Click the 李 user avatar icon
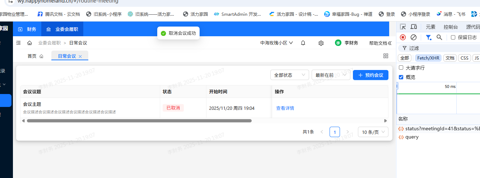 [x=338, y=43]
